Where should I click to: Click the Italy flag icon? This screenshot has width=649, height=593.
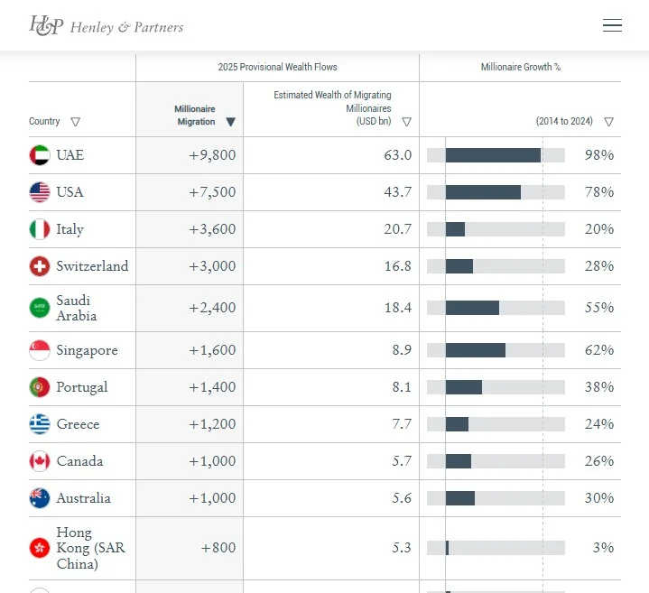click(40, 229)
